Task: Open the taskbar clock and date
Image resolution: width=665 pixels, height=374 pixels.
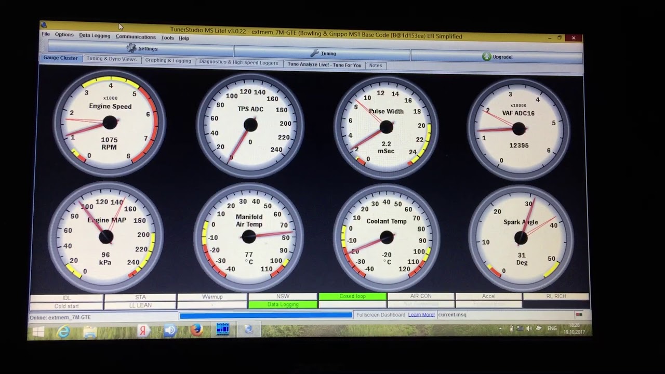Action: (x=575, y=328)
